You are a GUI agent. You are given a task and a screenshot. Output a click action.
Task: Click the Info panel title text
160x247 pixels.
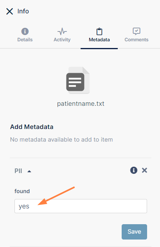[x=23, y=11]
